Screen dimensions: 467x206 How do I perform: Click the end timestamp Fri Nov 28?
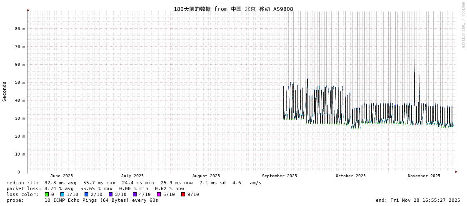tap(418, 200)
